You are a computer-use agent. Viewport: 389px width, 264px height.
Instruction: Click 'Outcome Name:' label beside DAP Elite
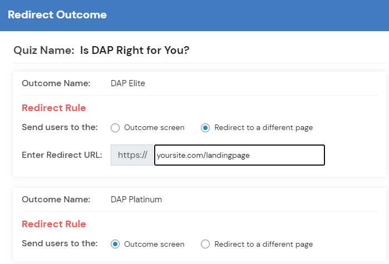(x=56, y=83)
